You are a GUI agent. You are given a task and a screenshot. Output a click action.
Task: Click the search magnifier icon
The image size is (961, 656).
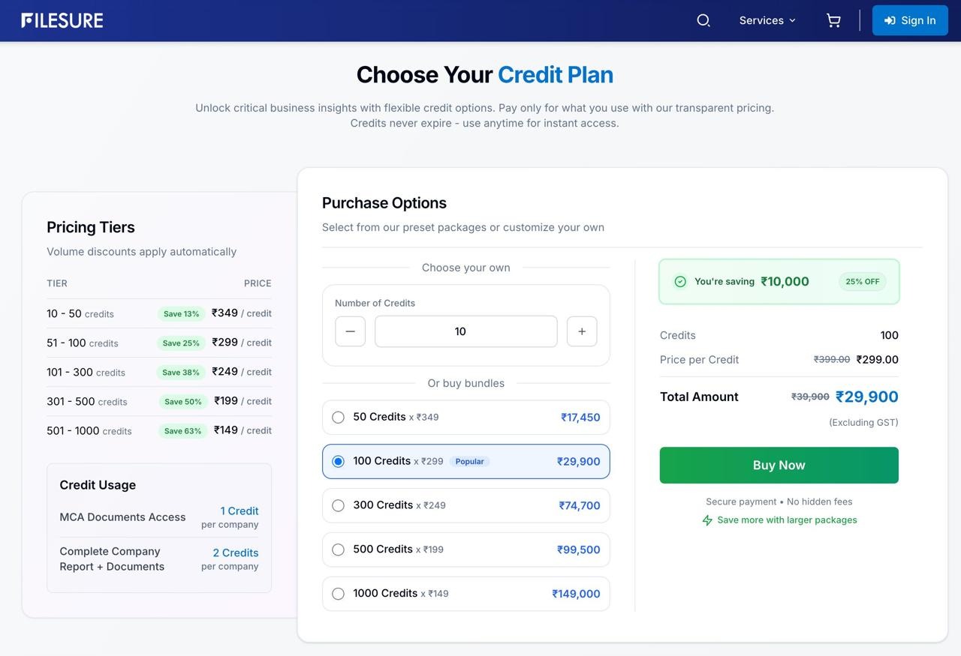(x=703, y=20)
